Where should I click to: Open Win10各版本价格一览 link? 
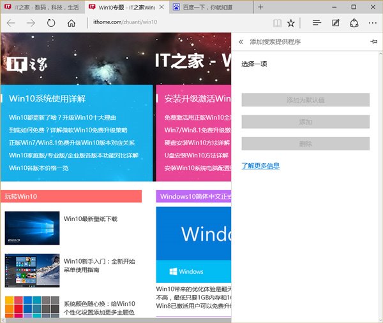click(x=39, y=168)
